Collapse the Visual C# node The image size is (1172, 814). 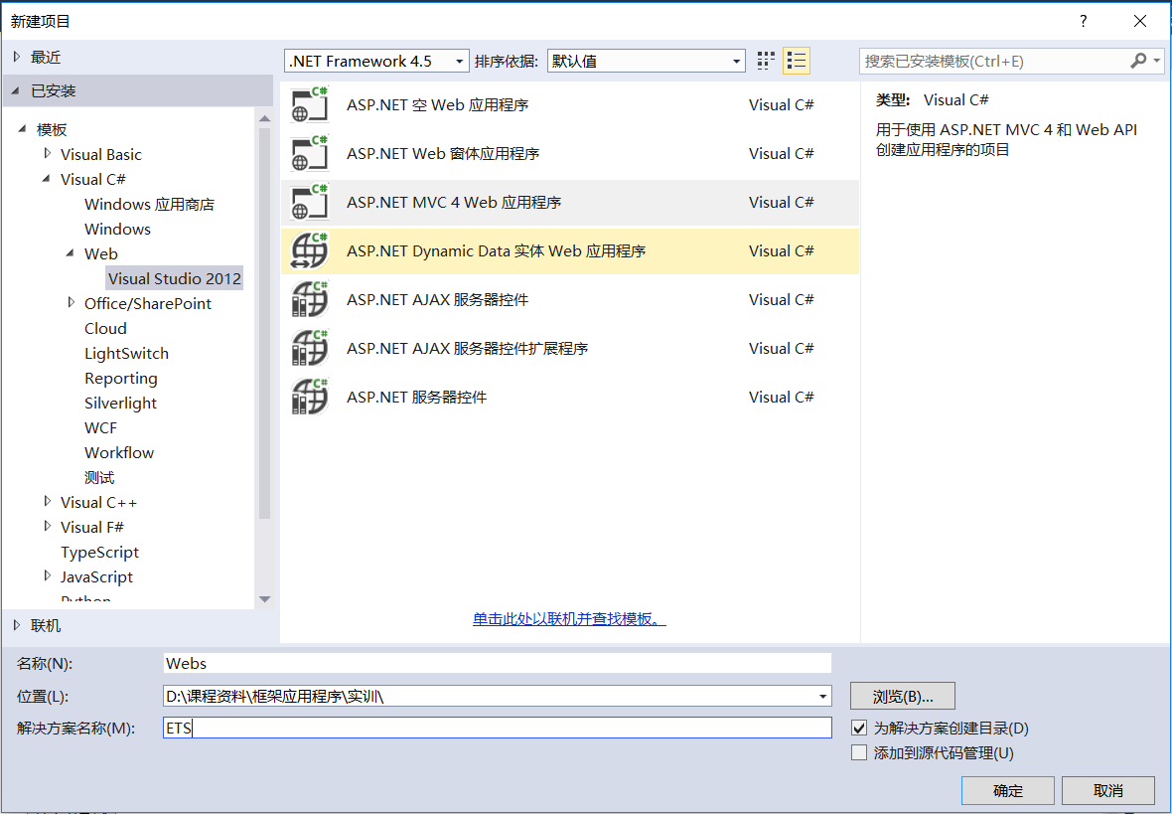pos(47,179)
